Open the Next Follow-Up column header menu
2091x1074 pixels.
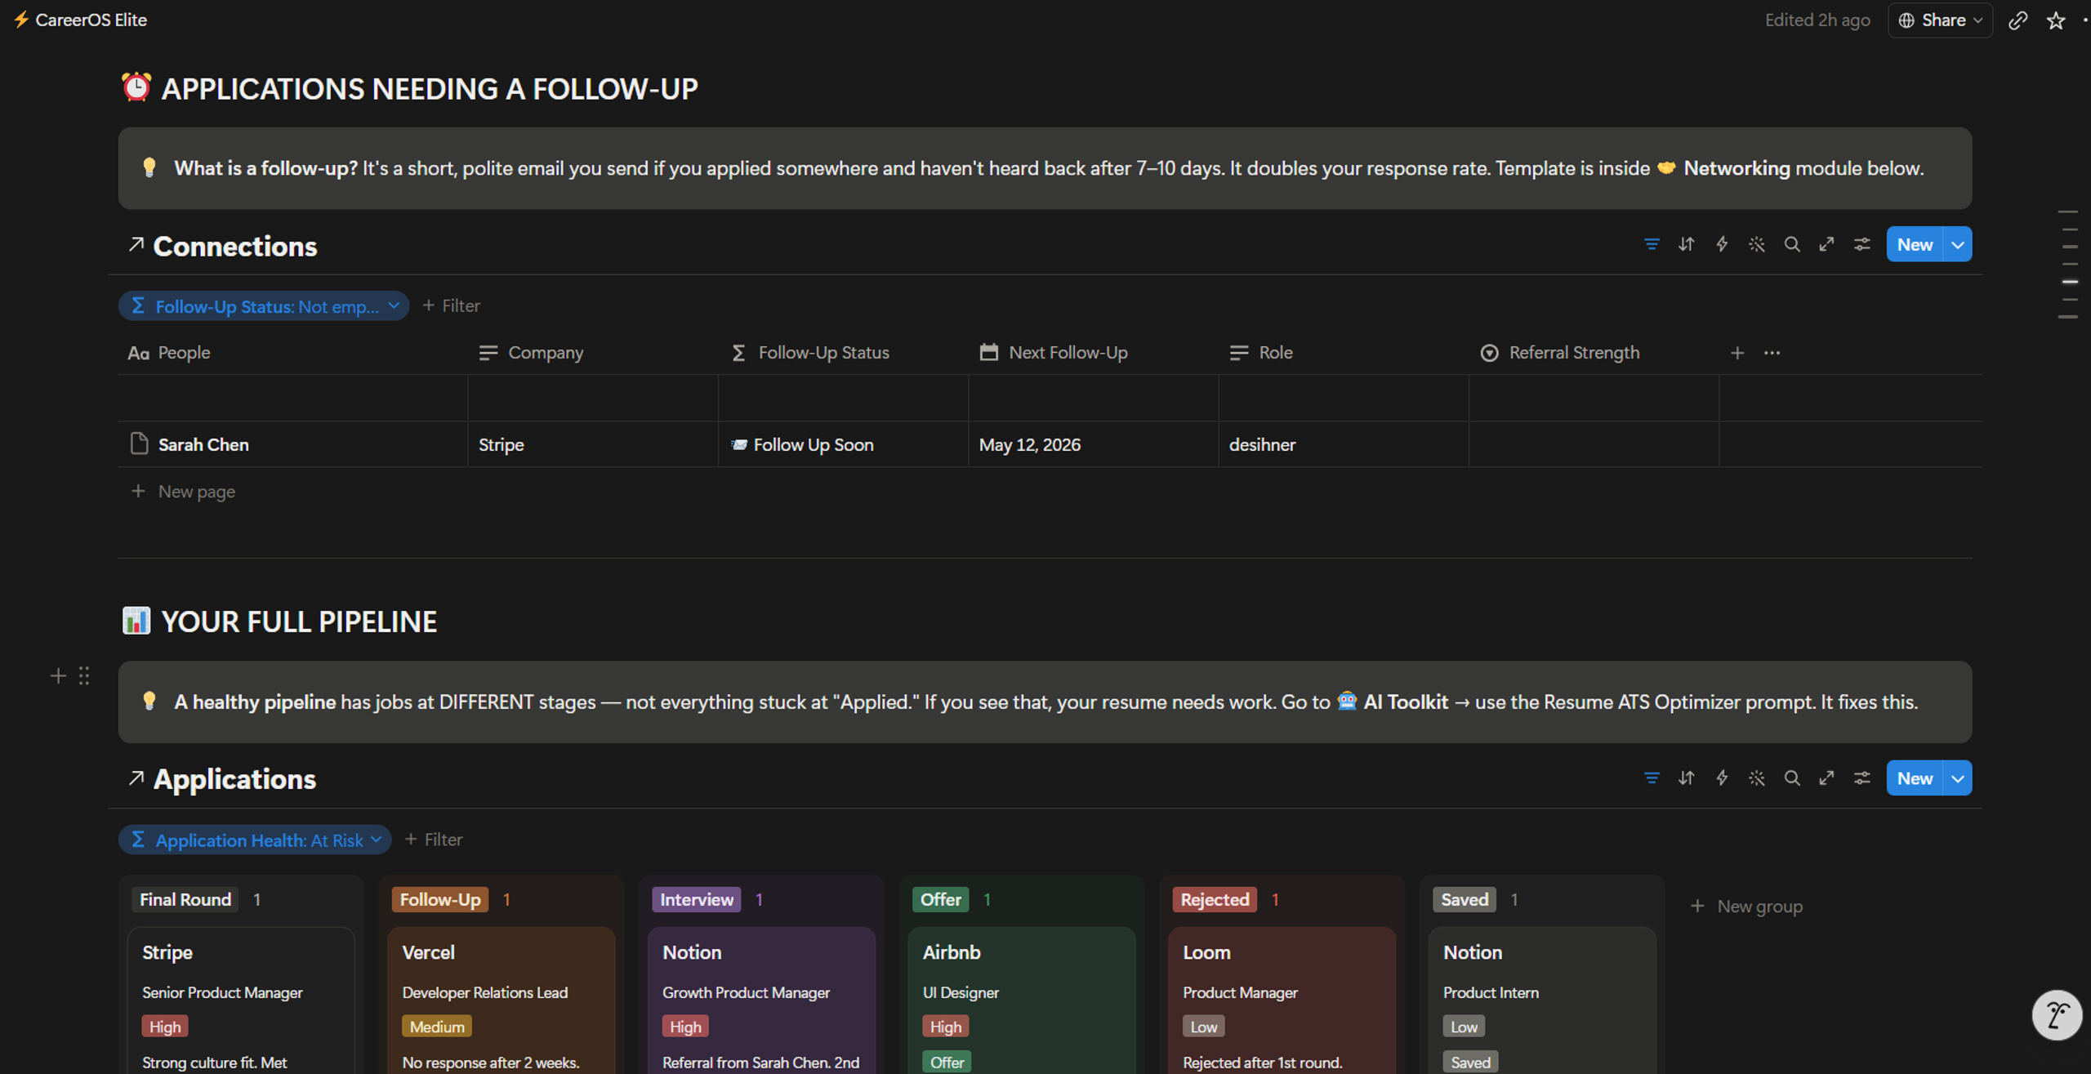1094,353
